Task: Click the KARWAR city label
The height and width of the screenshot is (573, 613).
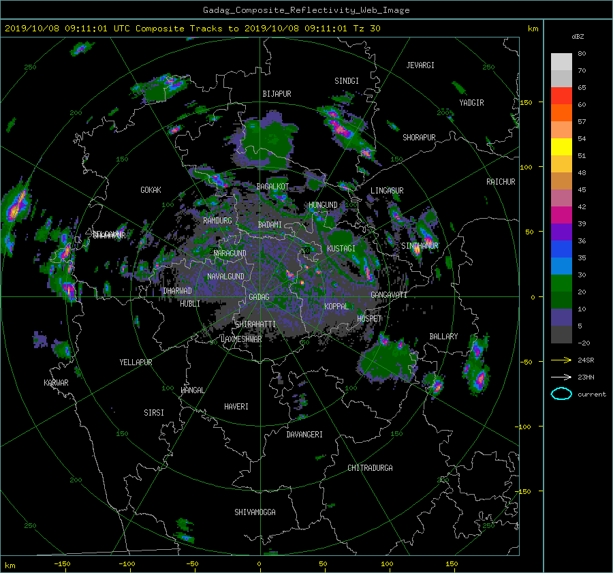Action: point(56,383)
